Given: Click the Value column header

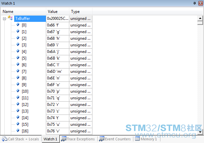Looking at the screenshot, I should click(57, 12).
